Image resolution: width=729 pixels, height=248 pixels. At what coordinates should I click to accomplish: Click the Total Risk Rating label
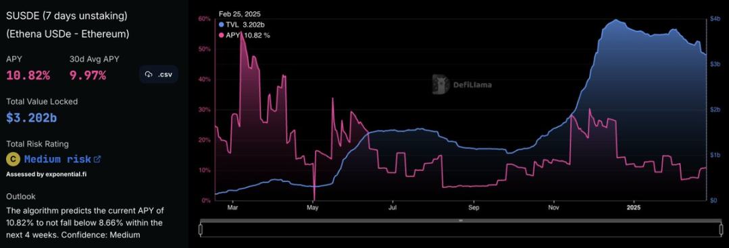[x=37, y=144]
